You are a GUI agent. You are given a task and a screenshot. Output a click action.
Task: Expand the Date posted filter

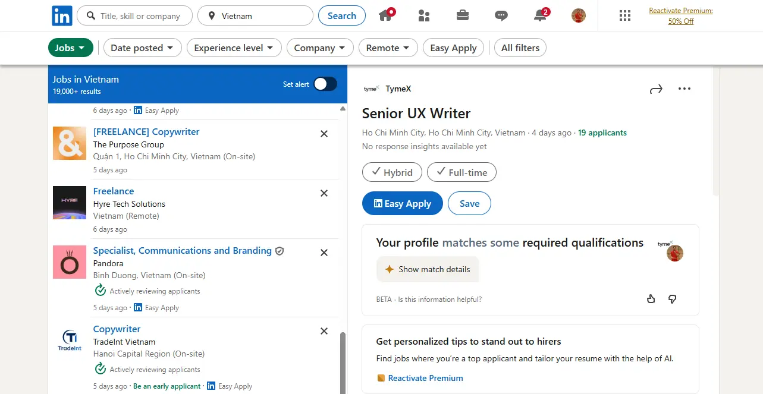143,48
